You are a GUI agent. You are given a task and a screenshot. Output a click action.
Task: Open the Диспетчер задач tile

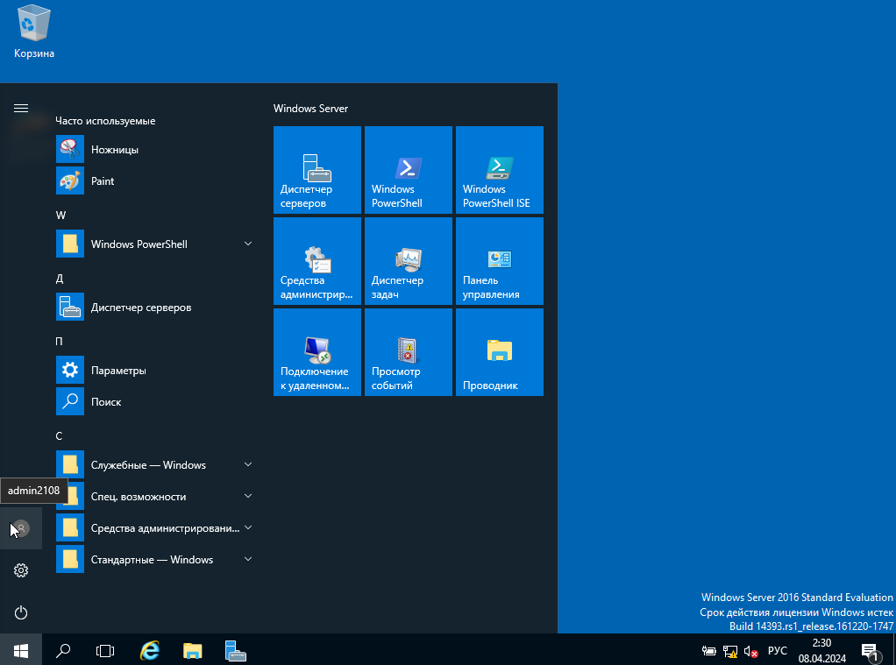tap(408, 261)
